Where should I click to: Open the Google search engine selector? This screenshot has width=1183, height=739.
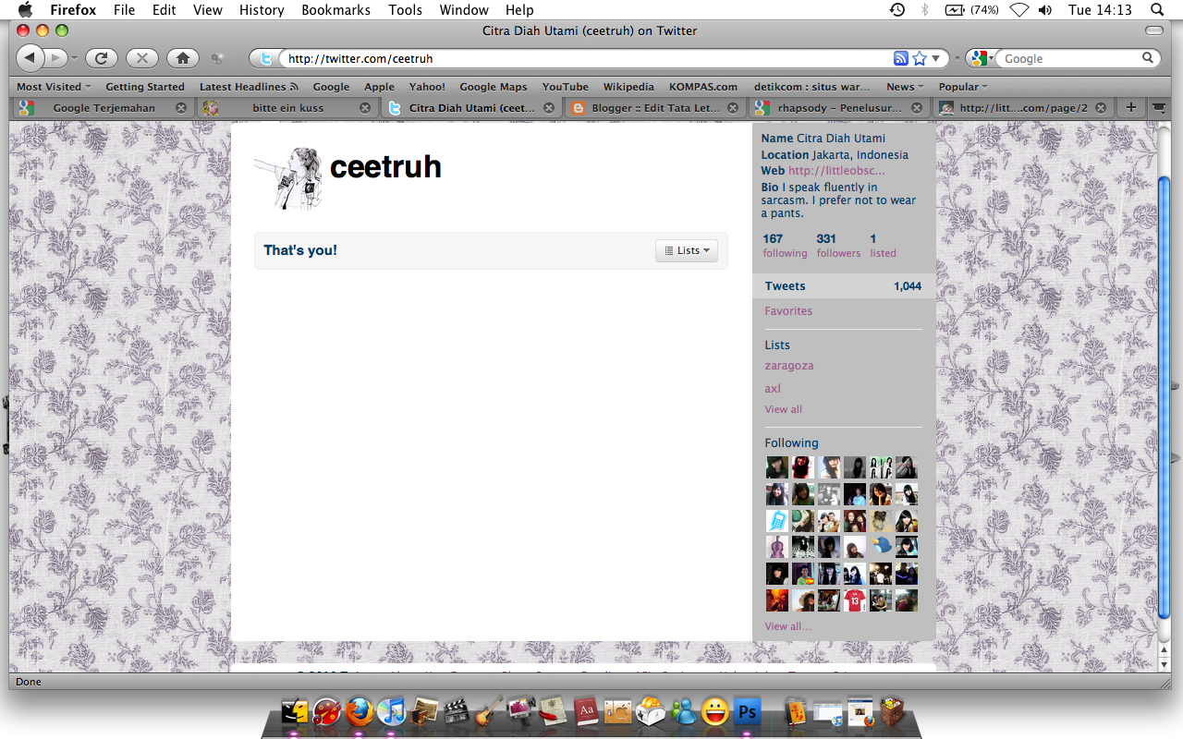tap(982, 58)
